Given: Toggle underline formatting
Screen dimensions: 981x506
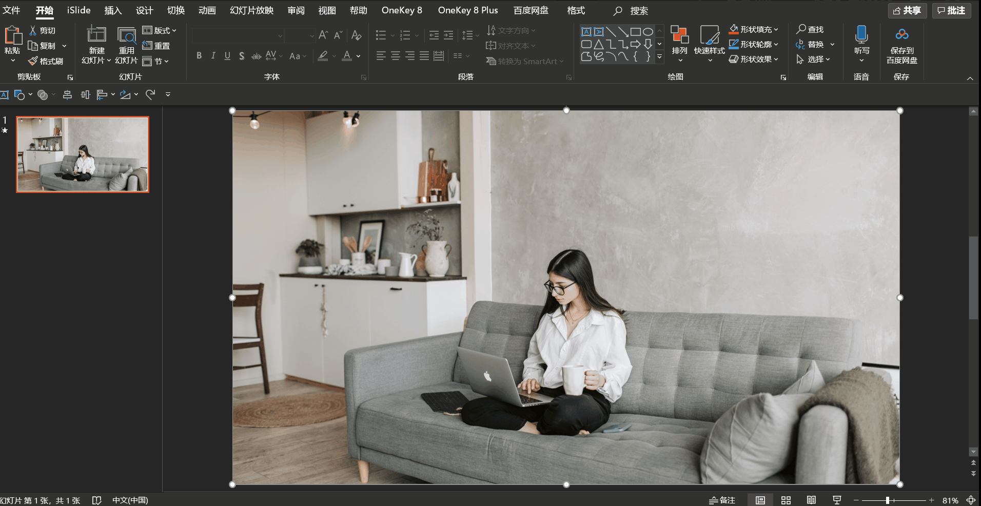Looking at the screenshot, I should tap(227, 56).
